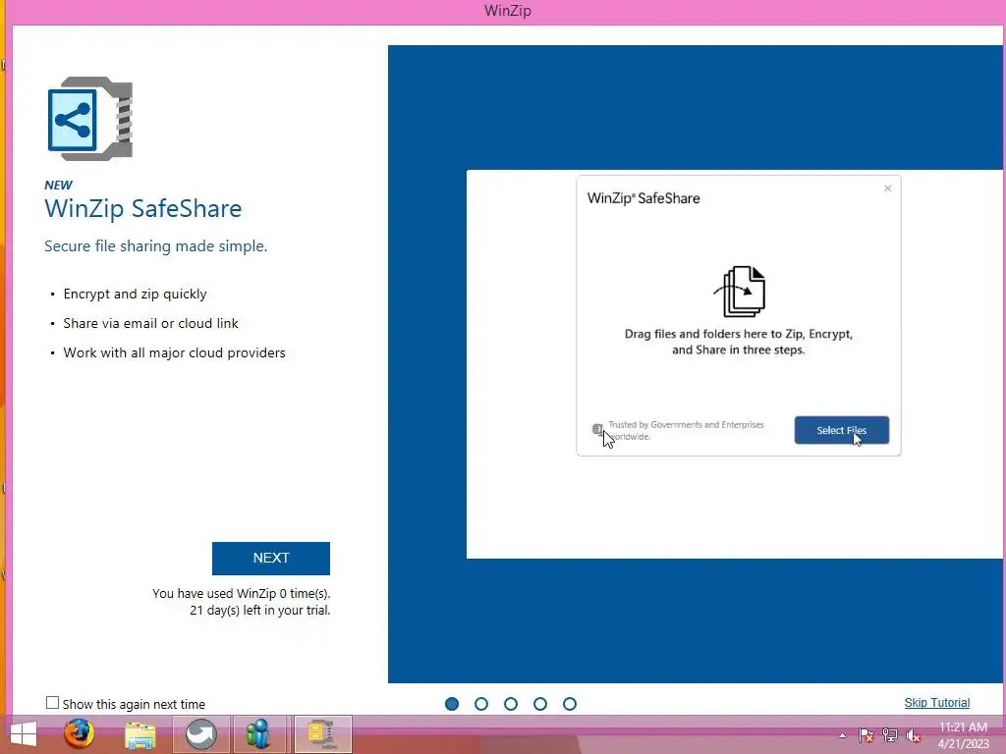Click 'WinZip SafeShare' heading text

(143, 208)
